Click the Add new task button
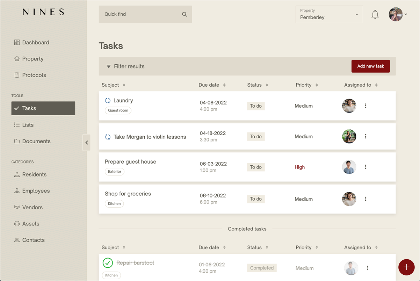This screenshot has width=420, height=281. (x=370, y=66)
